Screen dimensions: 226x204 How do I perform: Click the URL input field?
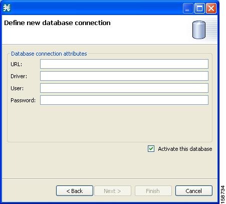click(124, 64)
